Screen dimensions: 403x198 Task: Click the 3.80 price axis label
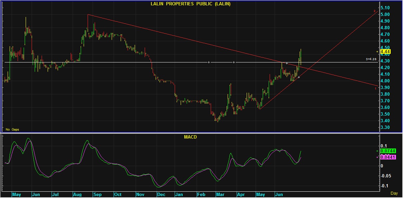click(x=385, y=94)
